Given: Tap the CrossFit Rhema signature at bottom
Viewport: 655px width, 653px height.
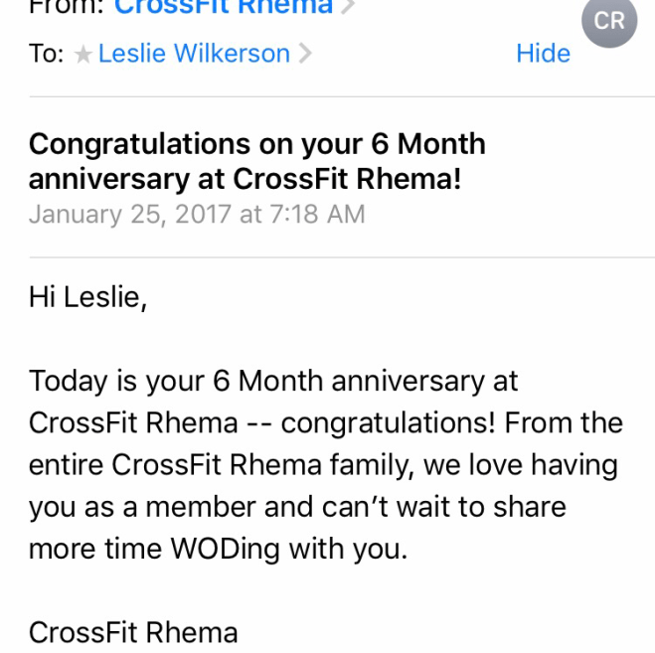Looking at the screenshot, I should (133, 631).
